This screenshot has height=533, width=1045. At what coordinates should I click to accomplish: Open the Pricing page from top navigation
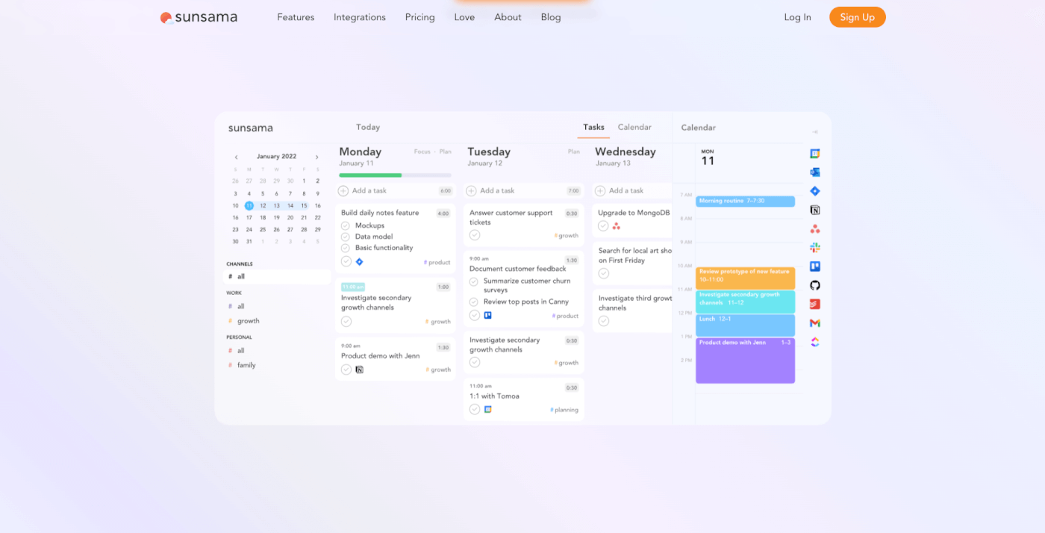[419, 16]
